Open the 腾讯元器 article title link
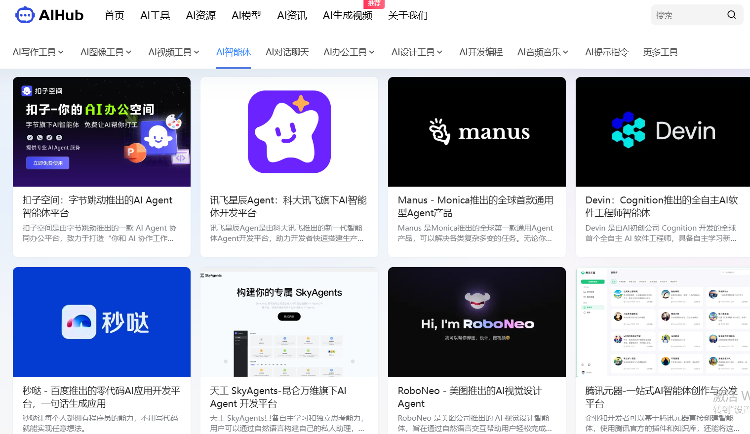750x434 pixels. click(x=661, y=397)
